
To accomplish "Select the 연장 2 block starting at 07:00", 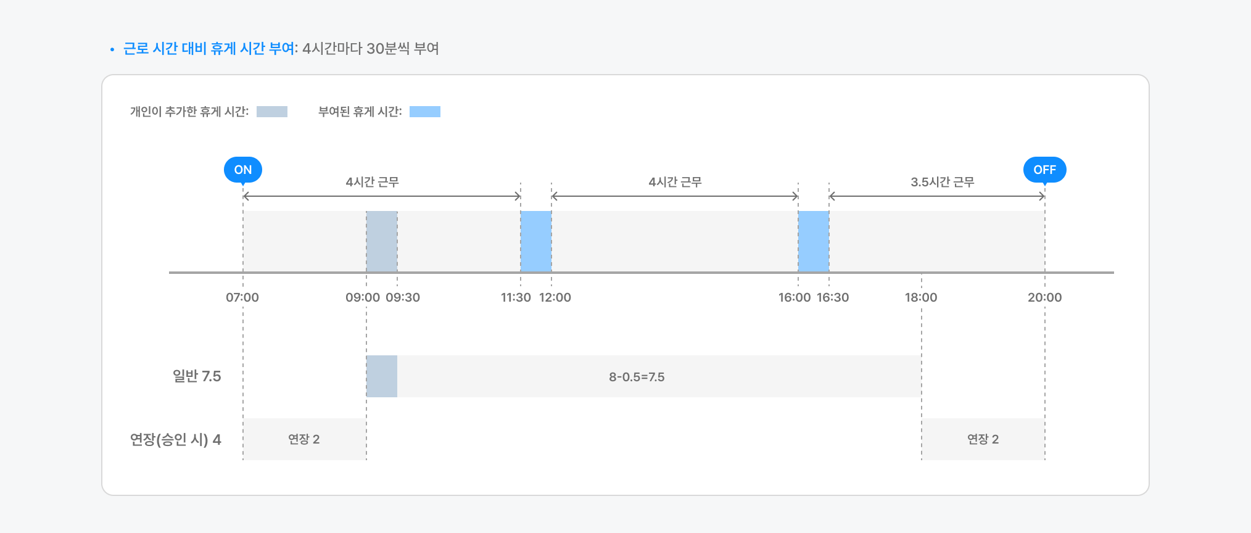I will point(304,439).
